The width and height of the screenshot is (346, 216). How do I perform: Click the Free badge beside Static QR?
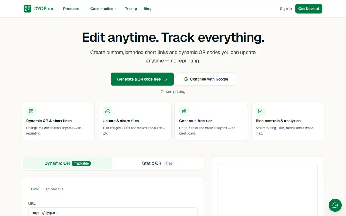pos(169,163)
